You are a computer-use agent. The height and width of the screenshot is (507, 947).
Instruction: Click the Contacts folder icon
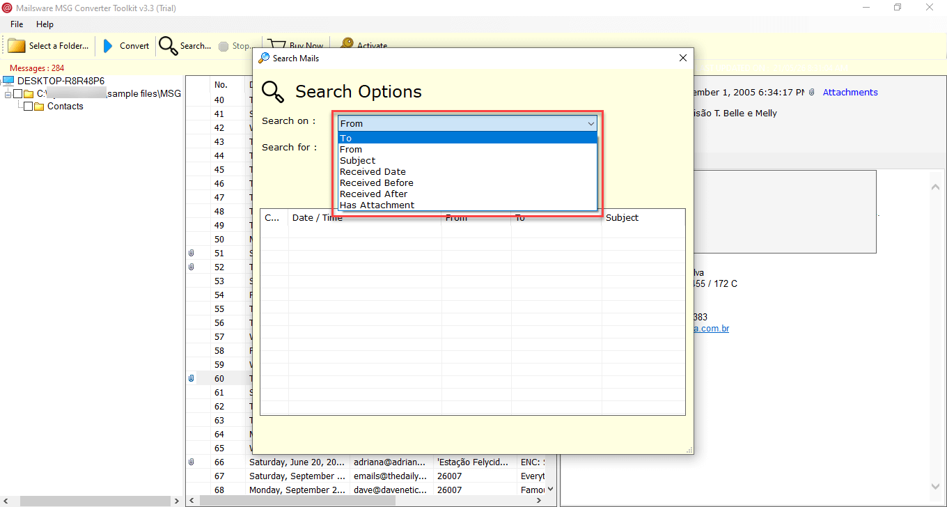coord(39,107)
